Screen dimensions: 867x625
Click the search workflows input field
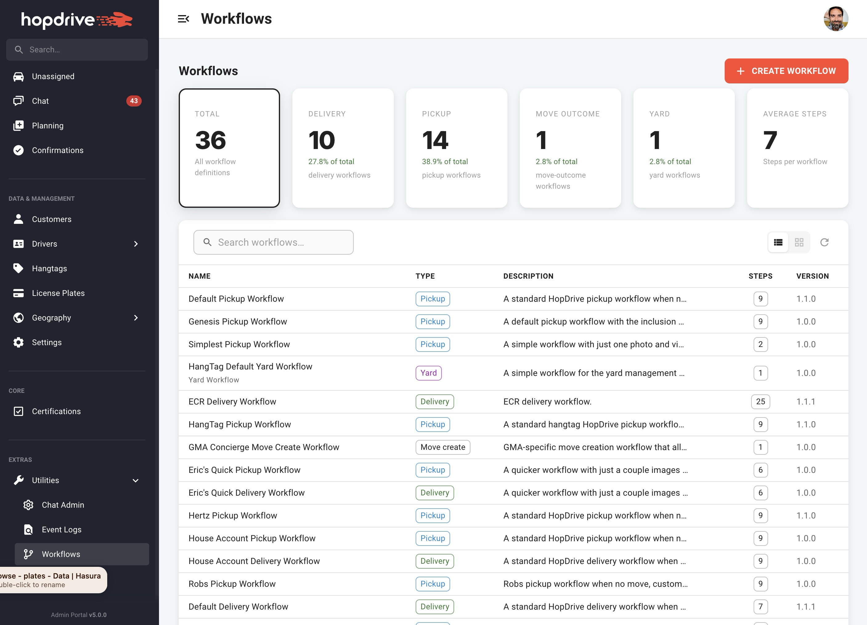[273, 242]
